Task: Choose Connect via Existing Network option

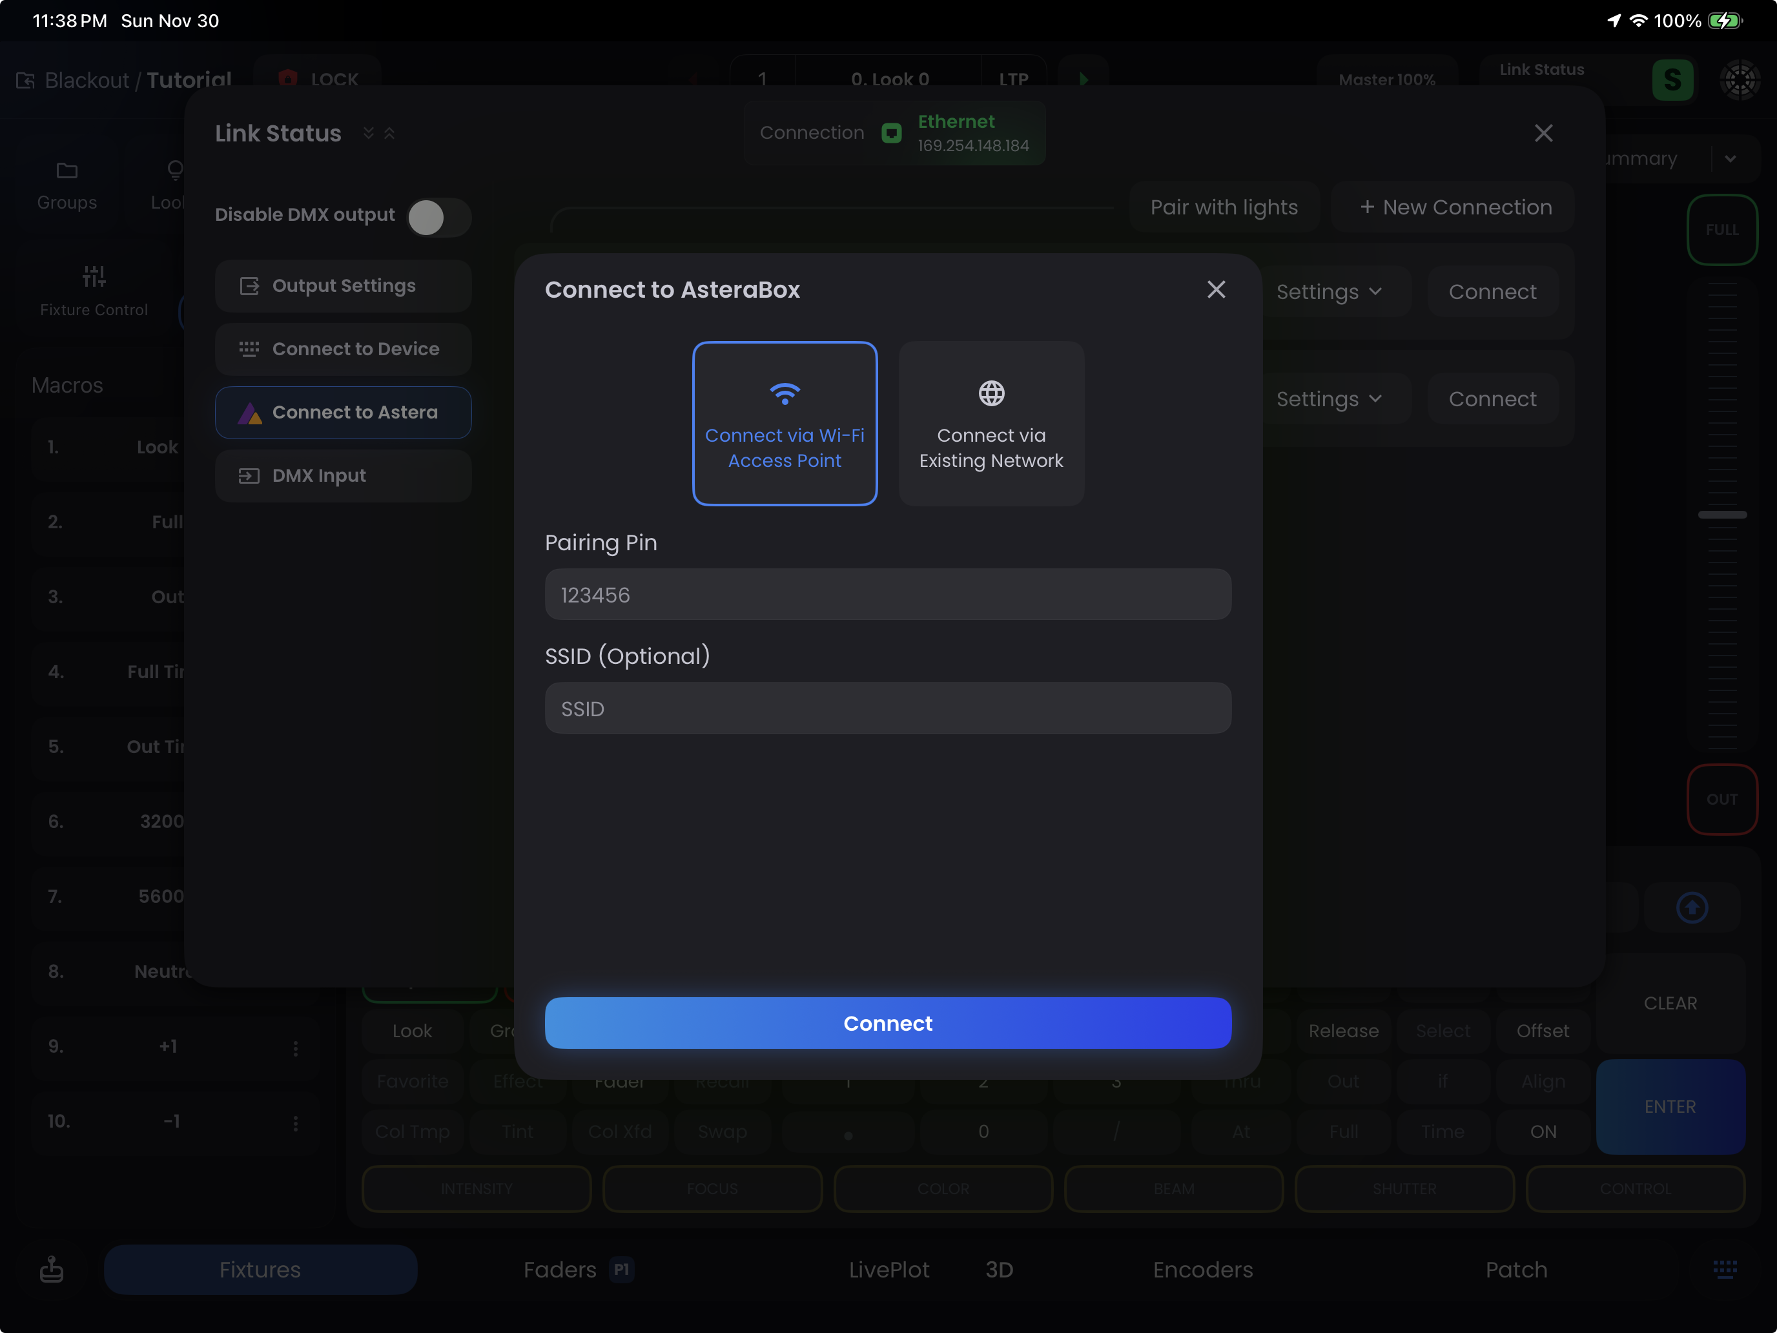Action: tap(991, 424)
